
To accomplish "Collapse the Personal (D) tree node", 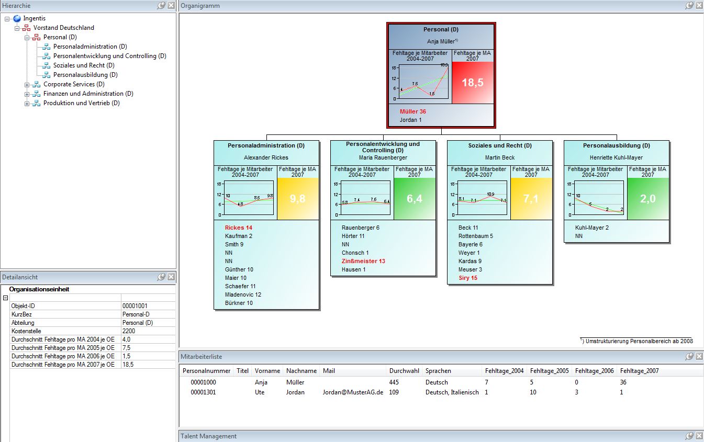I will (27, 37).
